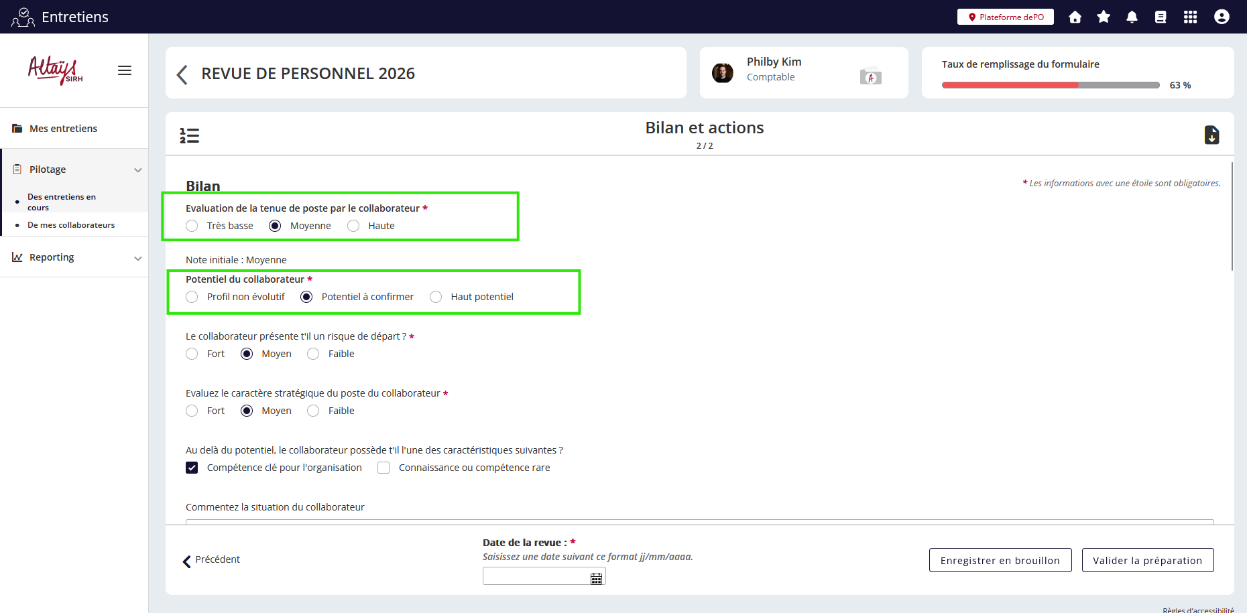
Task: Go back using arrow beside Revue title
Action: click(x=182, y=74)
